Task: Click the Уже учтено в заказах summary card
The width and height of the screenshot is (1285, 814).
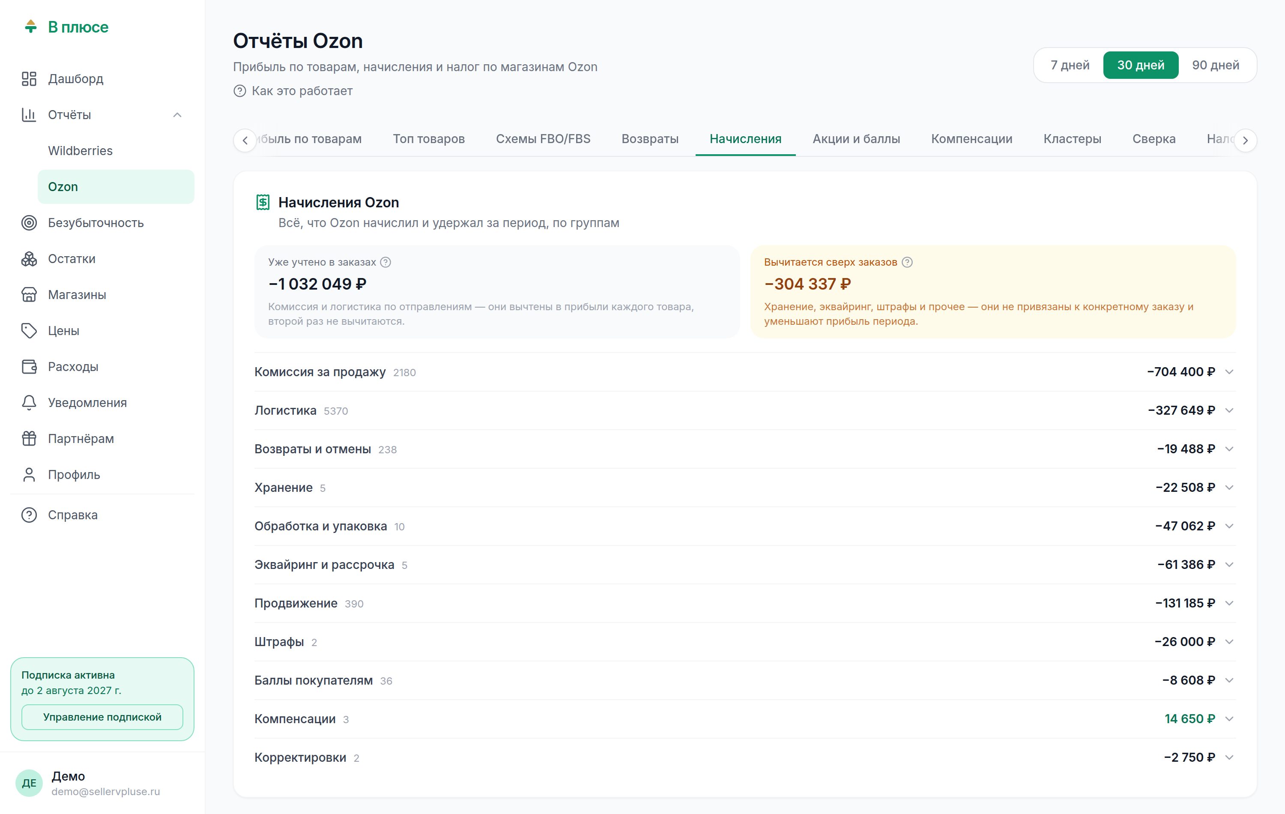Action: coord(497,291)
